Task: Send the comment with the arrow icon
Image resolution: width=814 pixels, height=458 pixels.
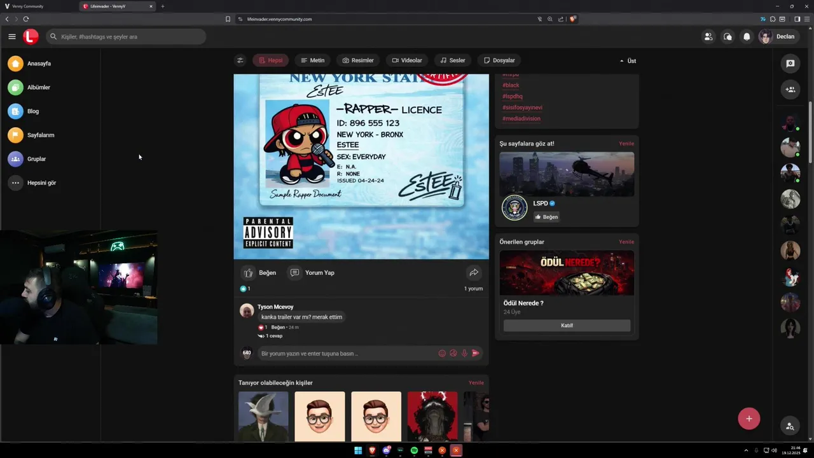Action: tap(475, 354)
